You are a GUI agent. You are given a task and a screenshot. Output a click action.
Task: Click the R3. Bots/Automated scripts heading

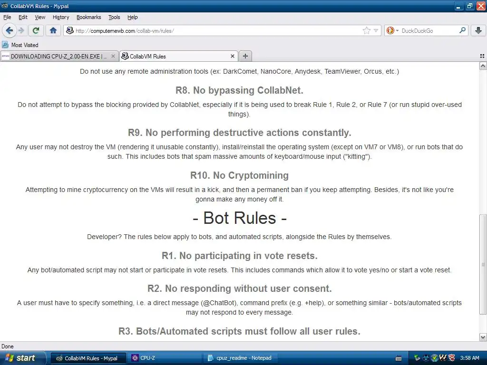click(x=240, y=331)
